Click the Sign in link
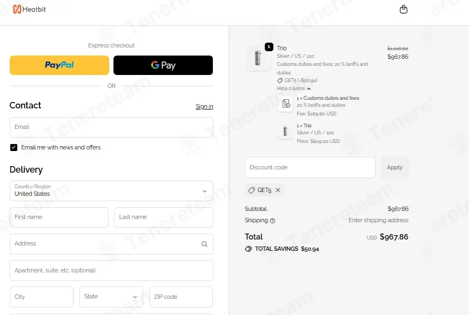The height and width of the screenshot is (315, 469). pos(204,106)
